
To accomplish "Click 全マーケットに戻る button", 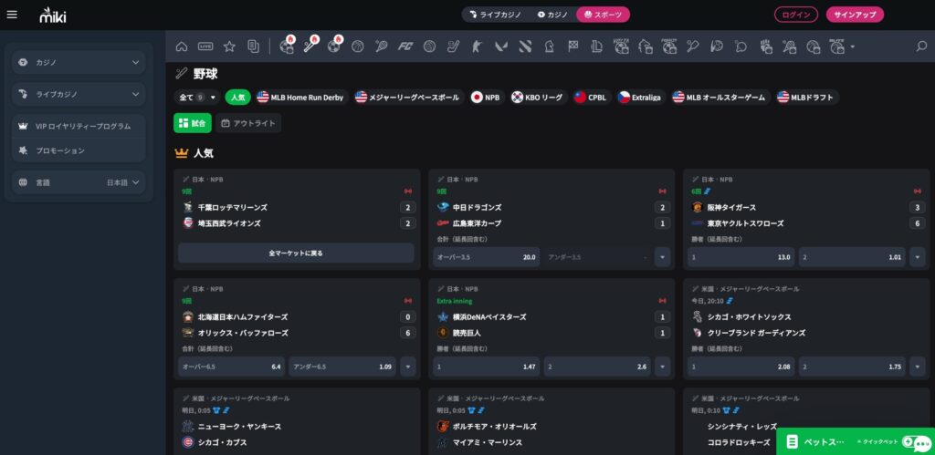I will [x=296, y=253].
